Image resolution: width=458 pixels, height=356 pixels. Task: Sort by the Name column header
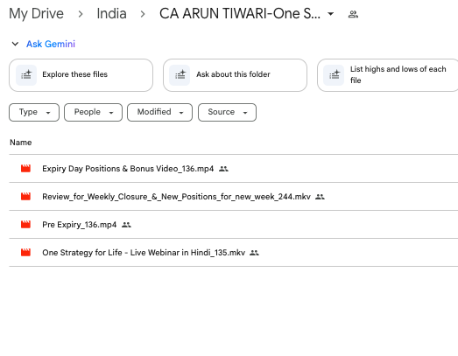tap(21, 143)
